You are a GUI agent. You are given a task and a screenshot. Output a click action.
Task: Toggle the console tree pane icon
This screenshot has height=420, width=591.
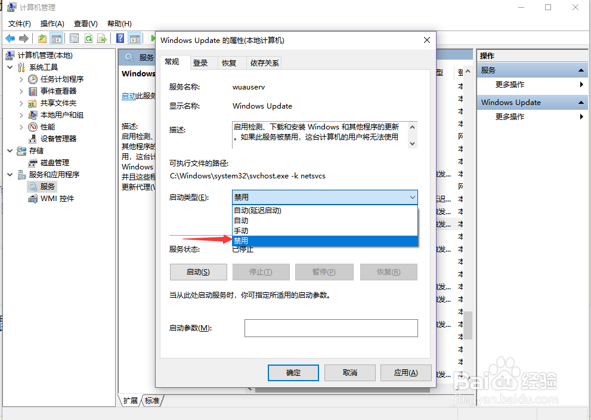pyautogui.click(x=57, y=38)
